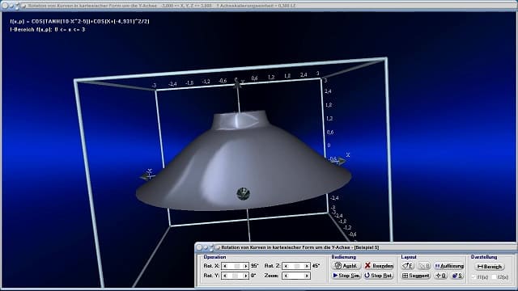The image size is (518, 291).
Task: Click the Bereich button in Darstellung
Action: coord(490,266)
